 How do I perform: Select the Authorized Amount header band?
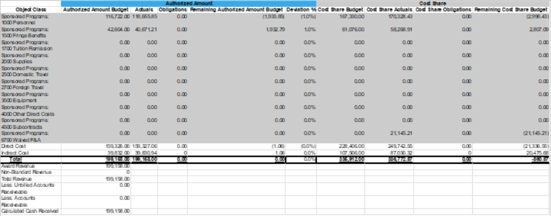tap(189, 3)
